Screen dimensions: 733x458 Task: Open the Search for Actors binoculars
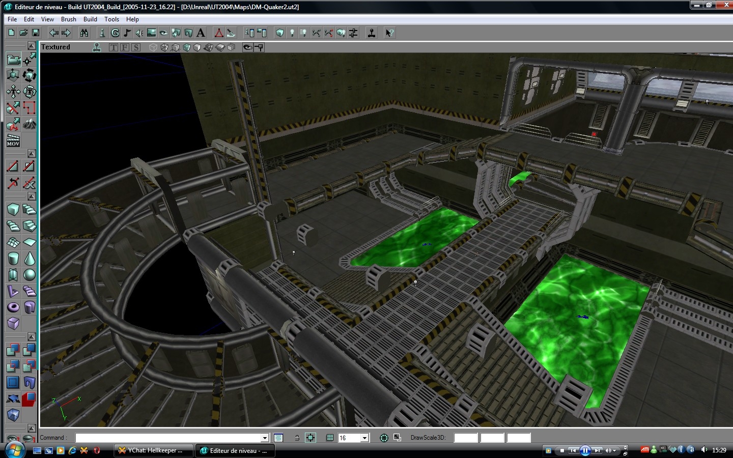coord(84,33)
